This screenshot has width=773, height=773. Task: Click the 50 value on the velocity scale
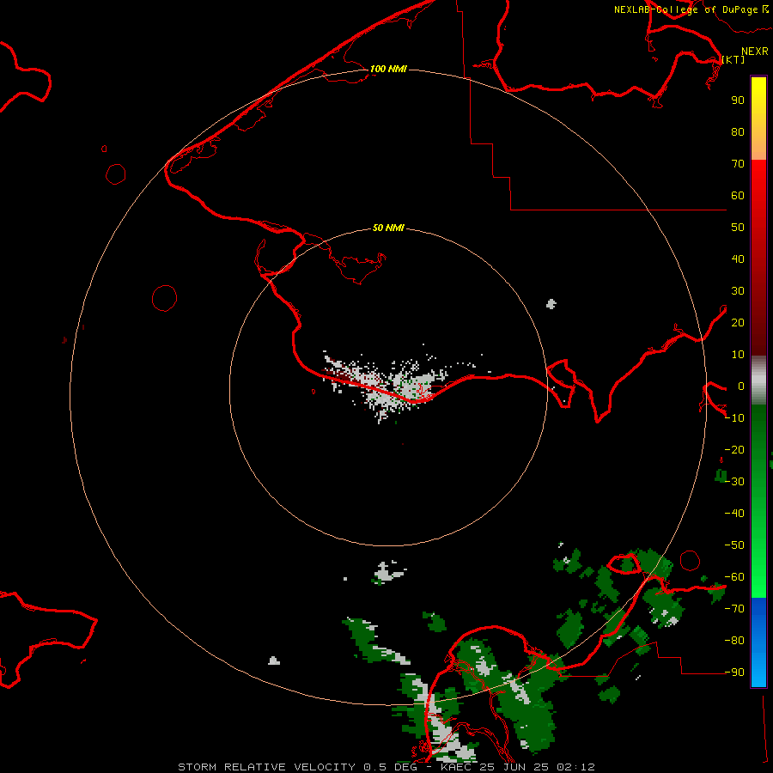coord(738,228)
